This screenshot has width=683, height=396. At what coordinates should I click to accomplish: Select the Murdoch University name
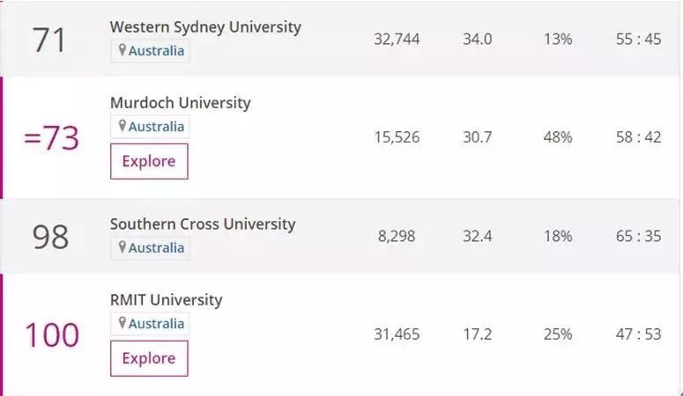[x=180, y=103]
